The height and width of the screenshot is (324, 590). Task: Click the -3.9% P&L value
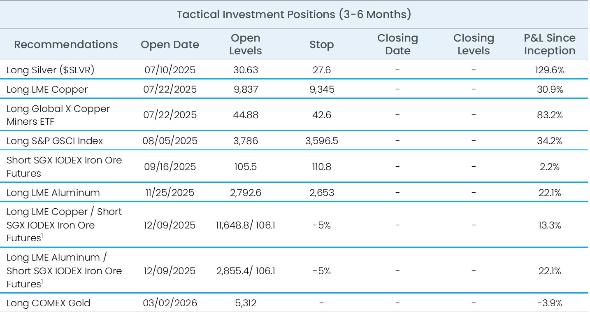click(550, 303)
